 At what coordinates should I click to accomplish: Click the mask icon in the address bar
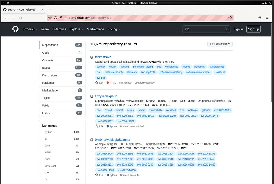(50, 18)
